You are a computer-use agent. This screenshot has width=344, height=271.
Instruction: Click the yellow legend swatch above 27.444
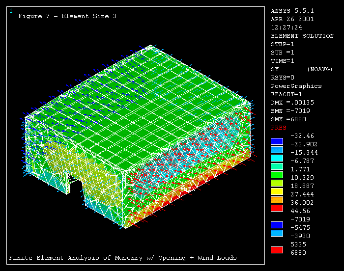(x=277, y=191)
